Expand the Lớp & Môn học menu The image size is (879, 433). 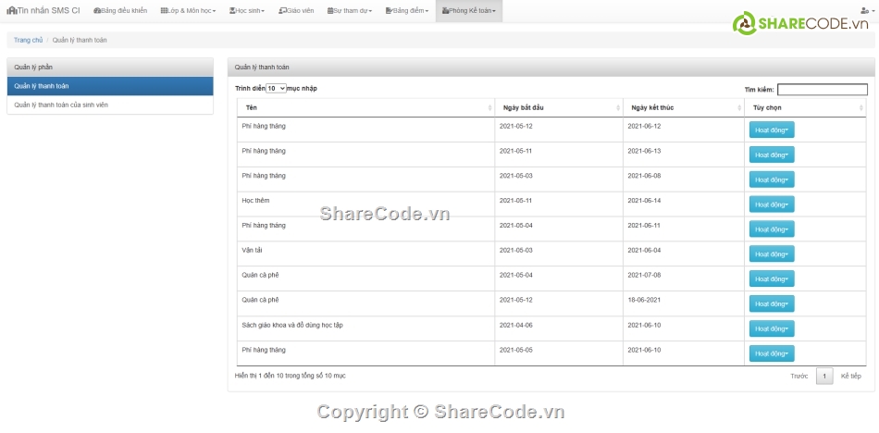click(x=188, y=11)
